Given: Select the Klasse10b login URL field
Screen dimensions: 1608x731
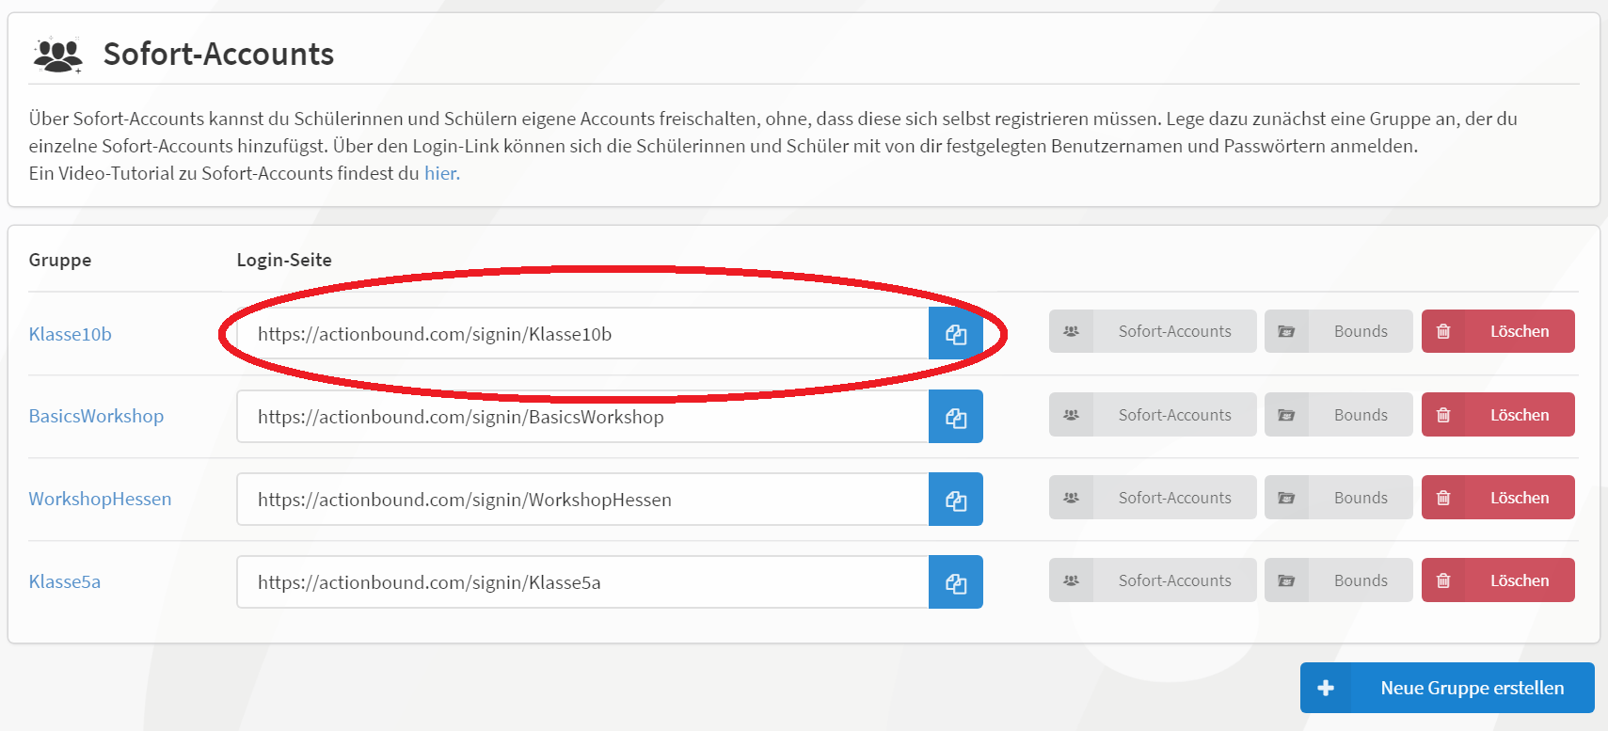Looking at the screenshot, I should (x=582, y=334).
